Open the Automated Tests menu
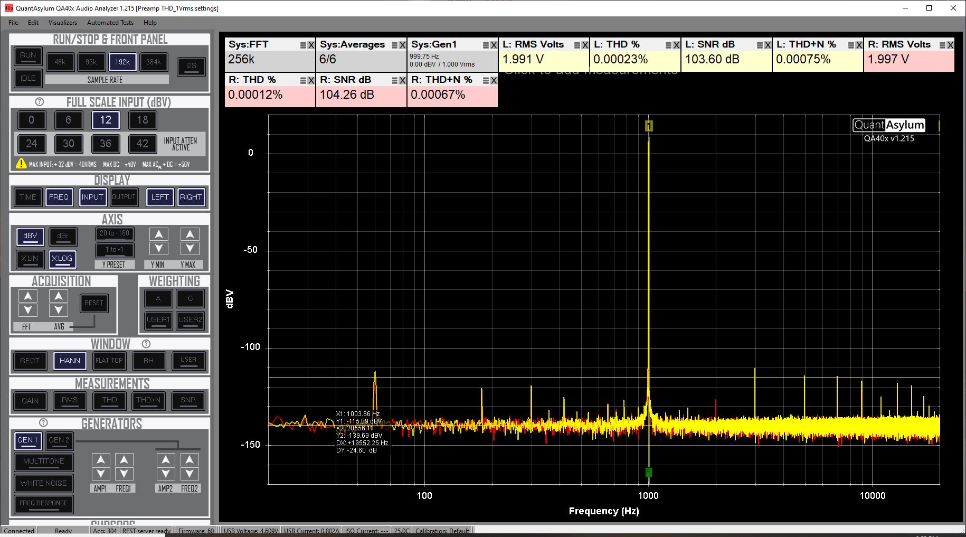 (x=110, y=23)
